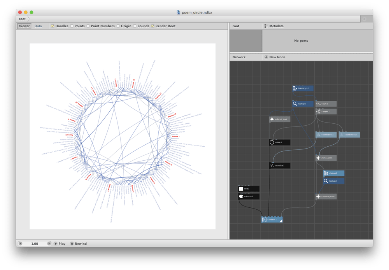Image resolution: width=389 pixels, height=270 pixels.
Task: Select the colored_text node icon
Action: pyautogui.click(x=272, y=119)
